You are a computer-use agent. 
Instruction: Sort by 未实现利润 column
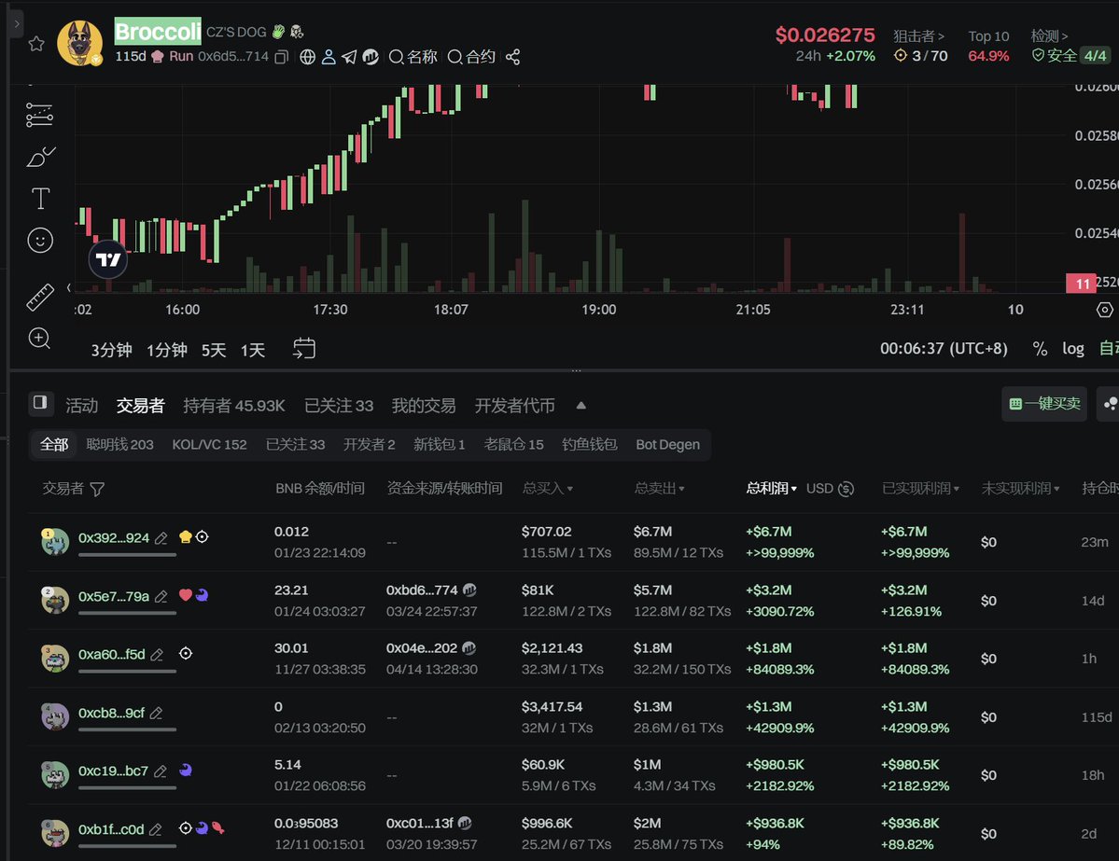(x=1020, y=489)
